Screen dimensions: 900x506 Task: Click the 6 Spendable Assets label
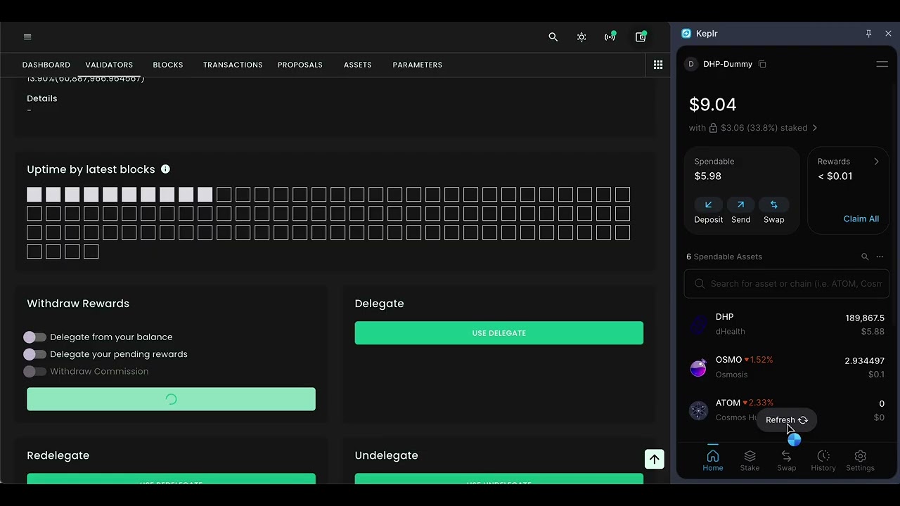click(x=724, y=257)
